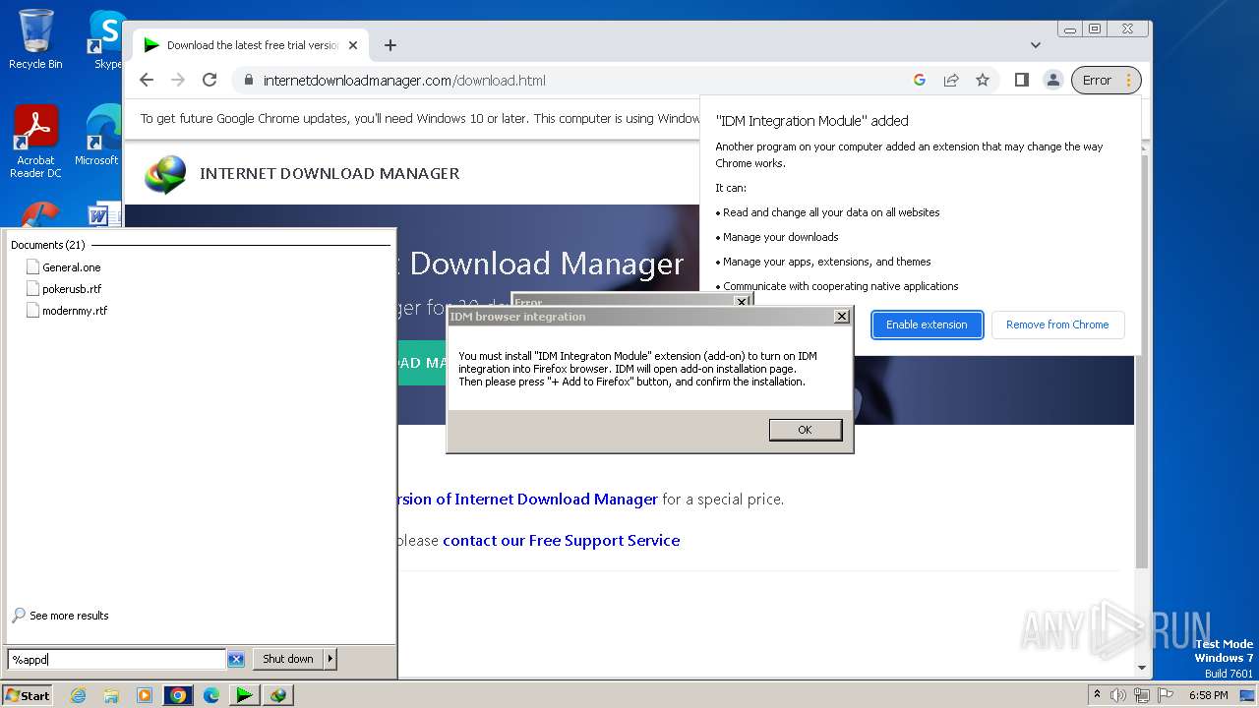Screen dimensions: 1259x708
Task: Open the Chrome profile avatar
Action: [x=1052, y=81]
